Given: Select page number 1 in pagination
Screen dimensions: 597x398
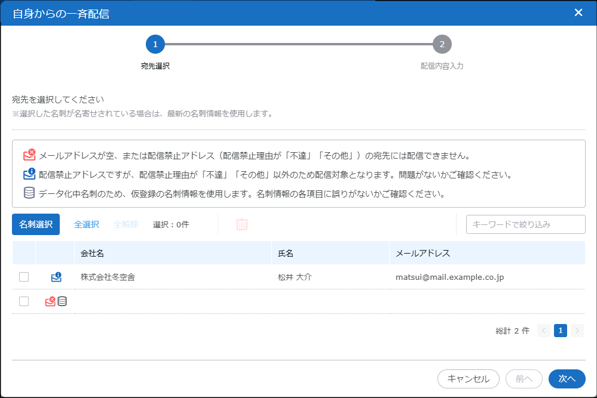Looking at the screenshot, I should 560,331.
